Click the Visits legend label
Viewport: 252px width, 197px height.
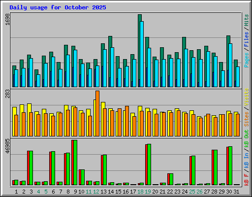pyautogui.click(x=247, y=97)
